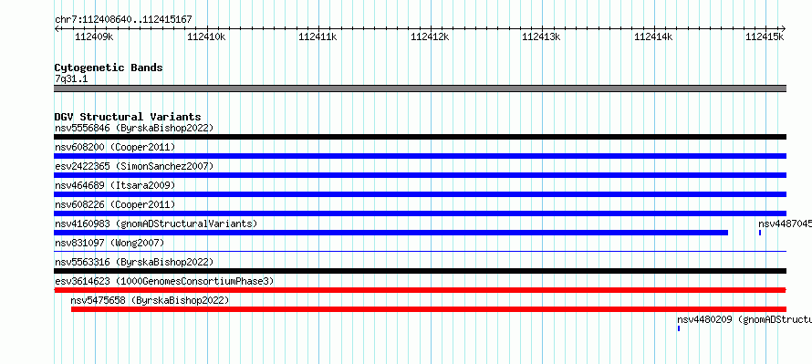Open the nsv831097 (Wong2007) label
Screen dimensions: 812x364
109,243
